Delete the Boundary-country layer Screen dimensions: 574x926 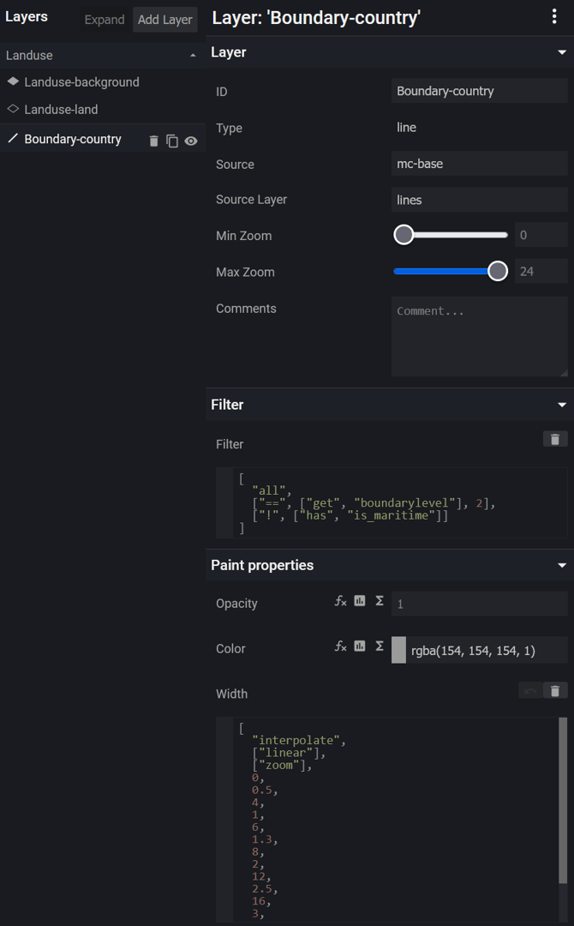[x=153, y=141]
